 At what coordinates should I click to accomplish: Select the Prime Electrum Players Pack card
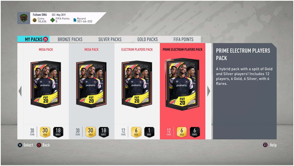click(183, 91)
